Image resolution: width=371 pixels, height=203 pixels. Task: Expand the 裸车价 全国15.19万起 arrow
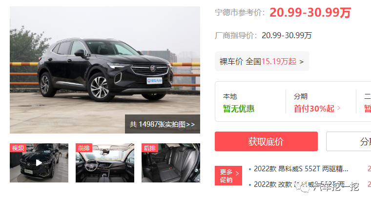click(x=302, y=62)
